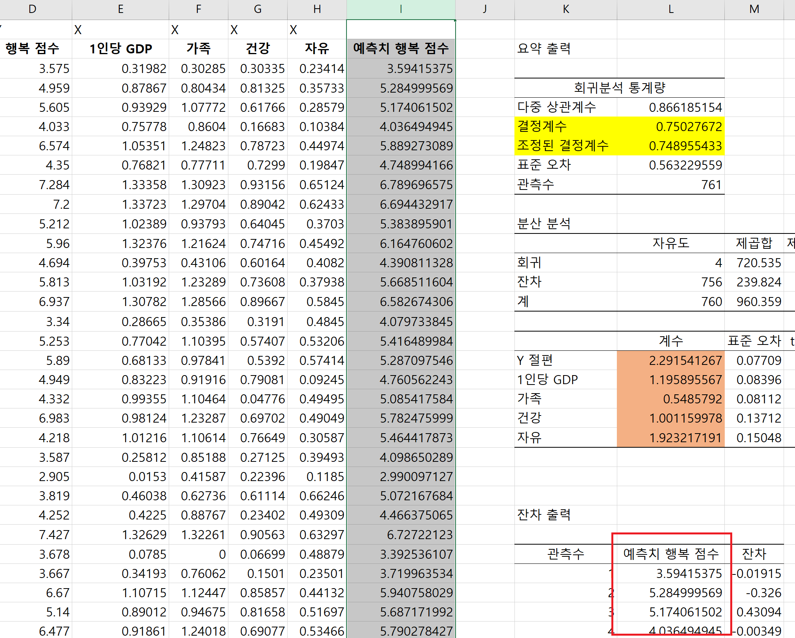Select the Y 절편 coefficient cell 2.291541267
Screen dimensions: 795x638
(x=671, y=360)
